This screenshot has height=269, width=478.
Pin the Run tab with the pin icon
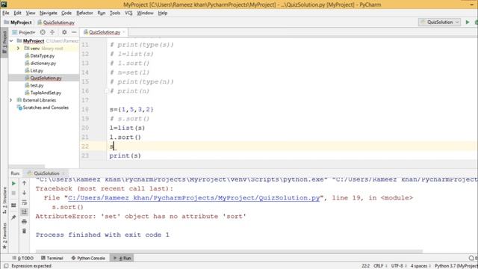13,217
